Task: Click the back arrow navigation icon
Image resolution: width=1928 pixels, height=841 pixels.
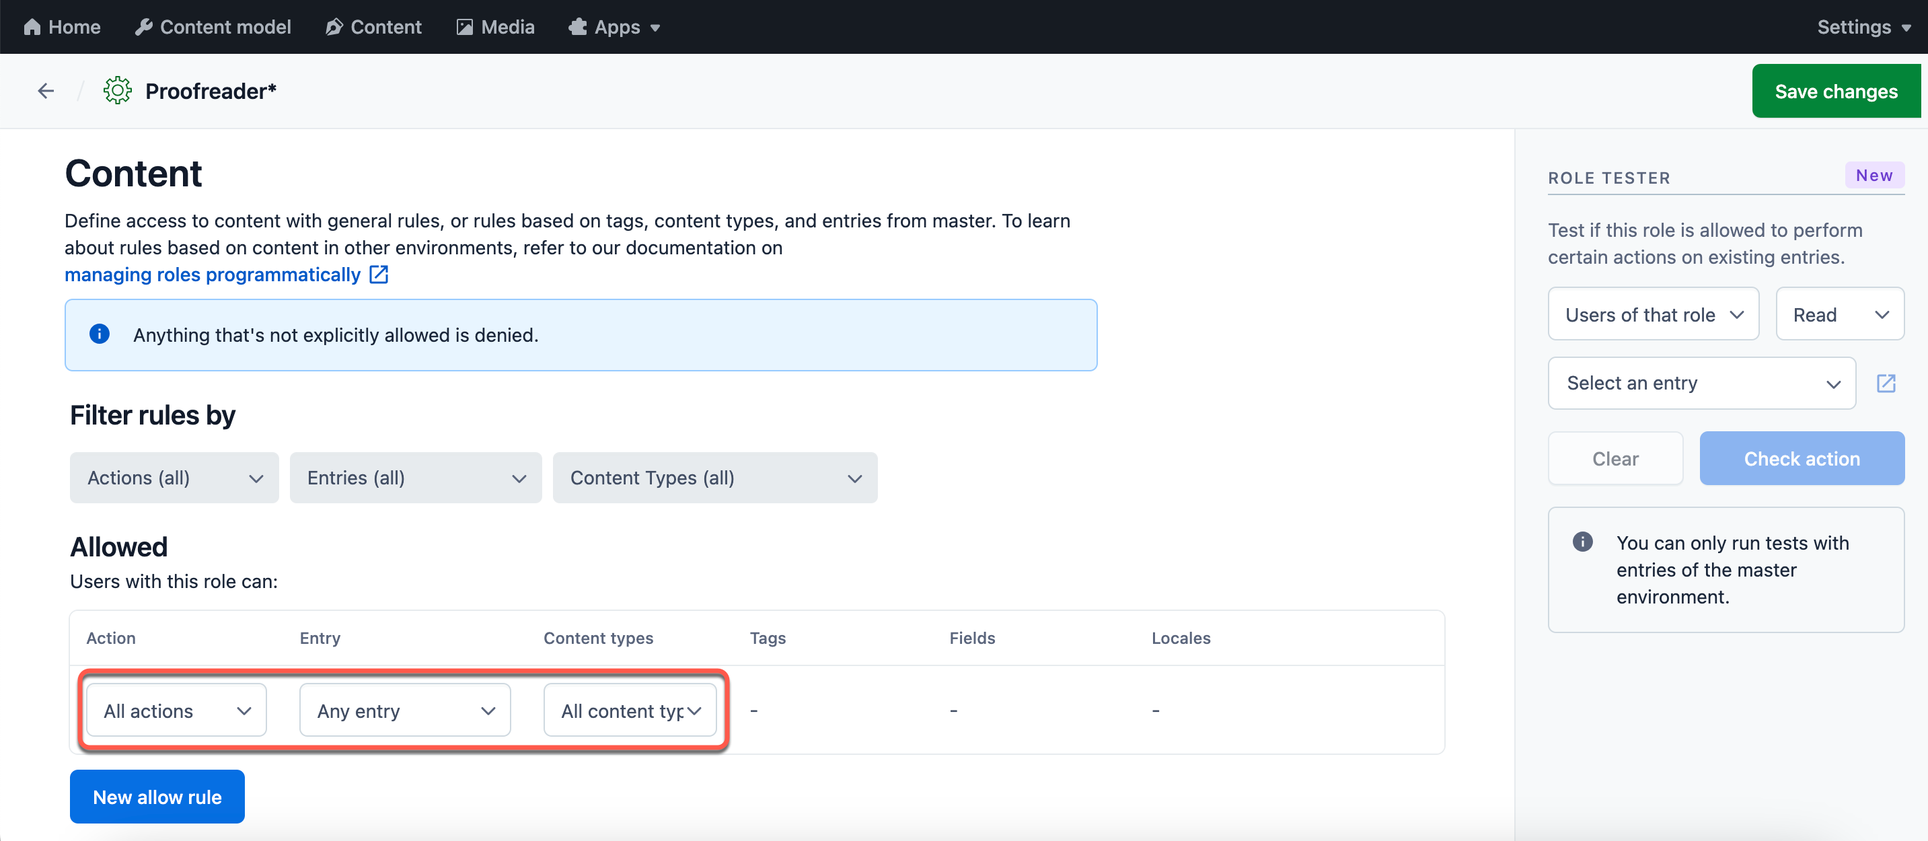Action: [x=46, y=92]
